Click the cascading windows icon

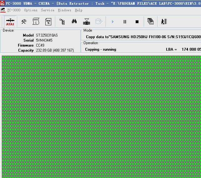coord(150,22)
